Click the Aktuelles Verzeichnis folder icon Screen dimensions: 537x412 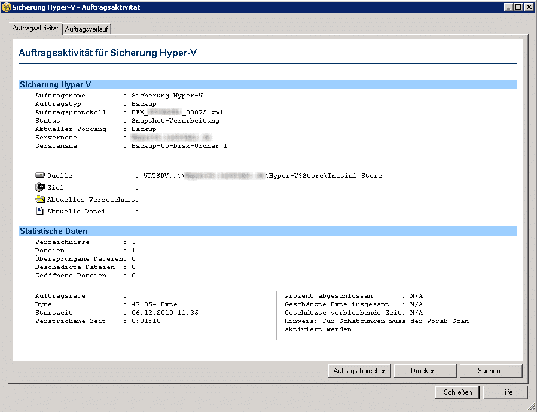pyautogui.click(x=40, y=199)
